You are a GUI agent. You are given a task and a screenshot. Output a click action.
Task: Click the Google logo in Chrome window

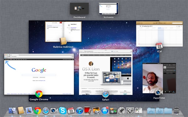click(x=39, y=70)
